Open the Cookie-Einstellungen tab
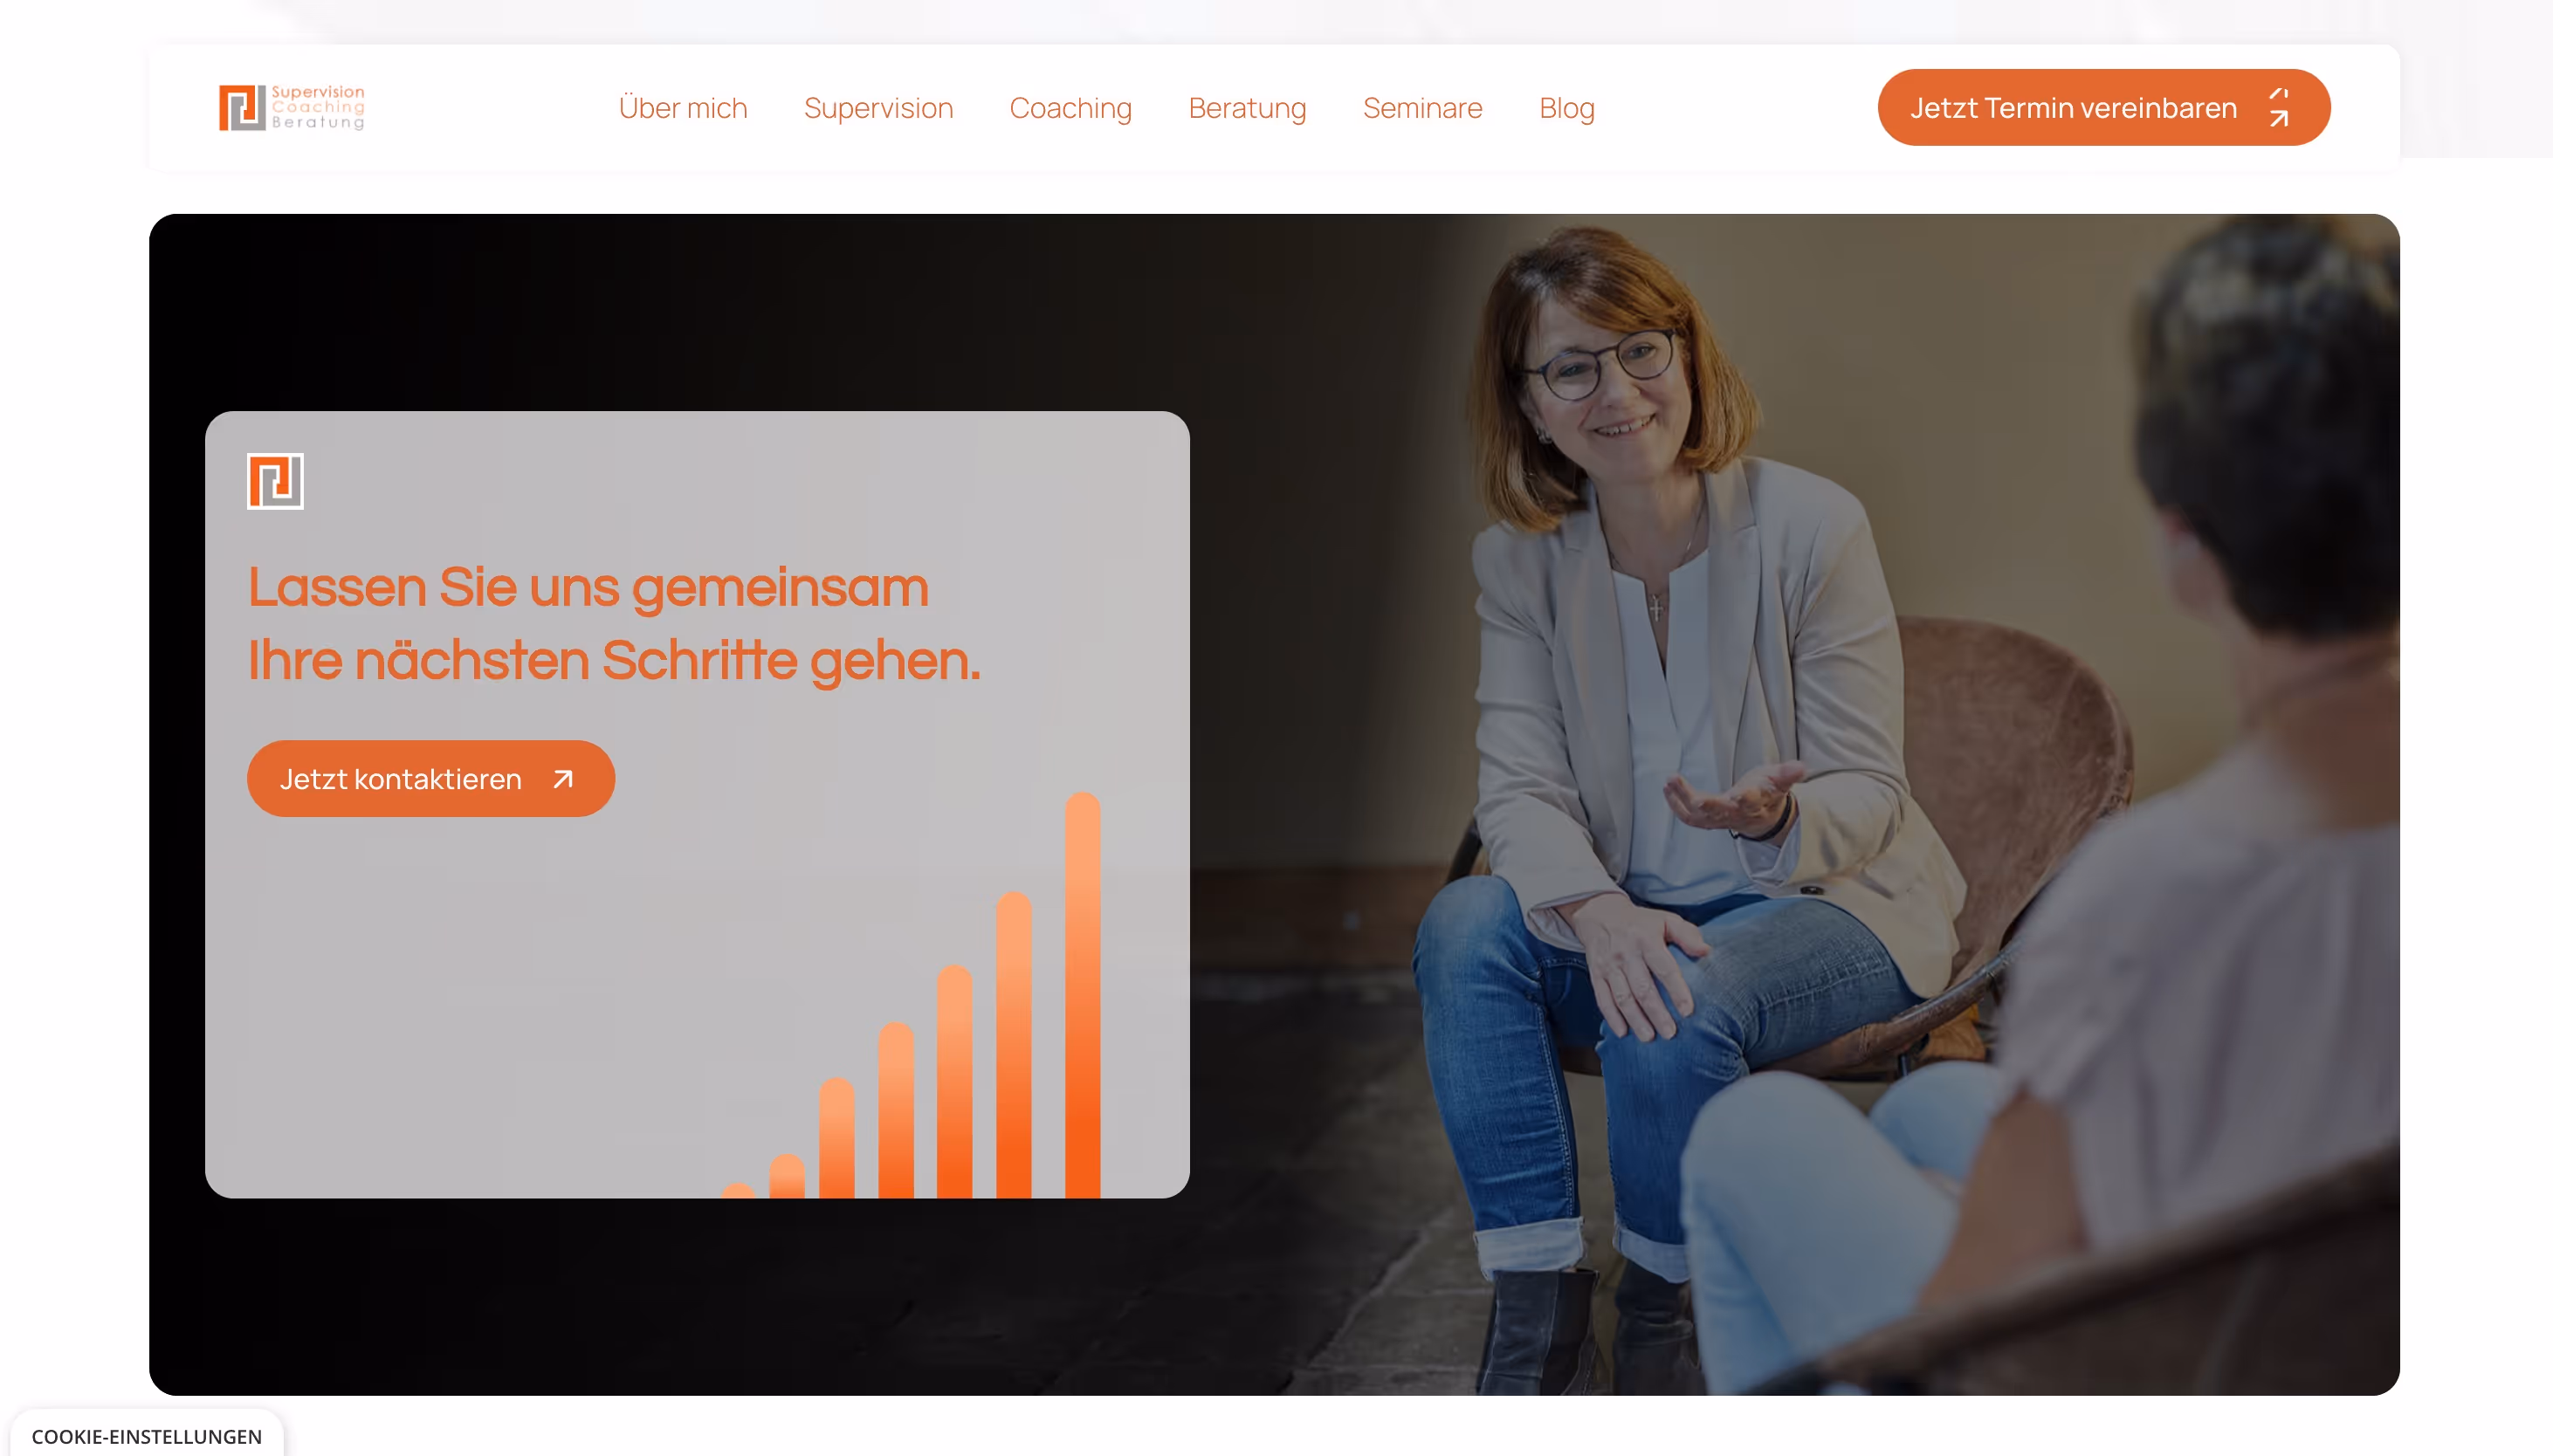 point(147,1436)
